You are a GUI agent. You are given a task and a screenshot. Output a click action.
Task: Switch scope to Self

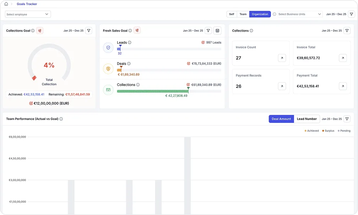point(231,14)
